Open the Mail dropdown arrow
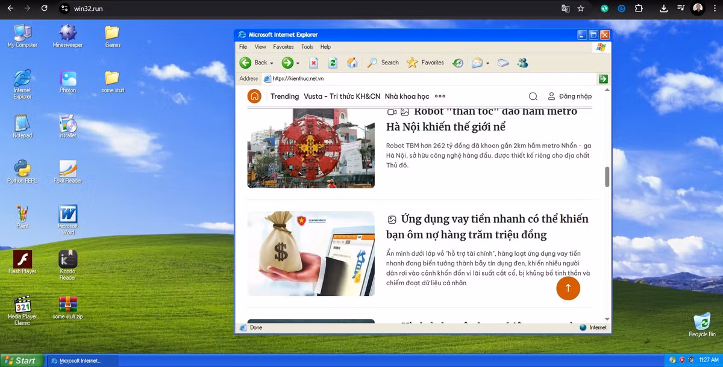Viewport: 723px width, 367px height. (487, 63)
